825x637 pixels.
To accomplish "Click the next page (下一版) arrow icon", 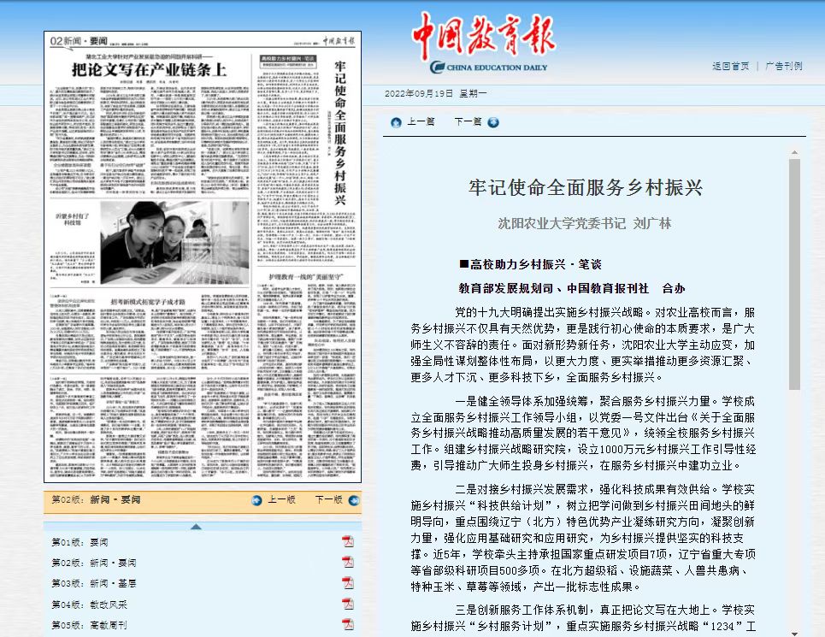I will tap(354, 500).
